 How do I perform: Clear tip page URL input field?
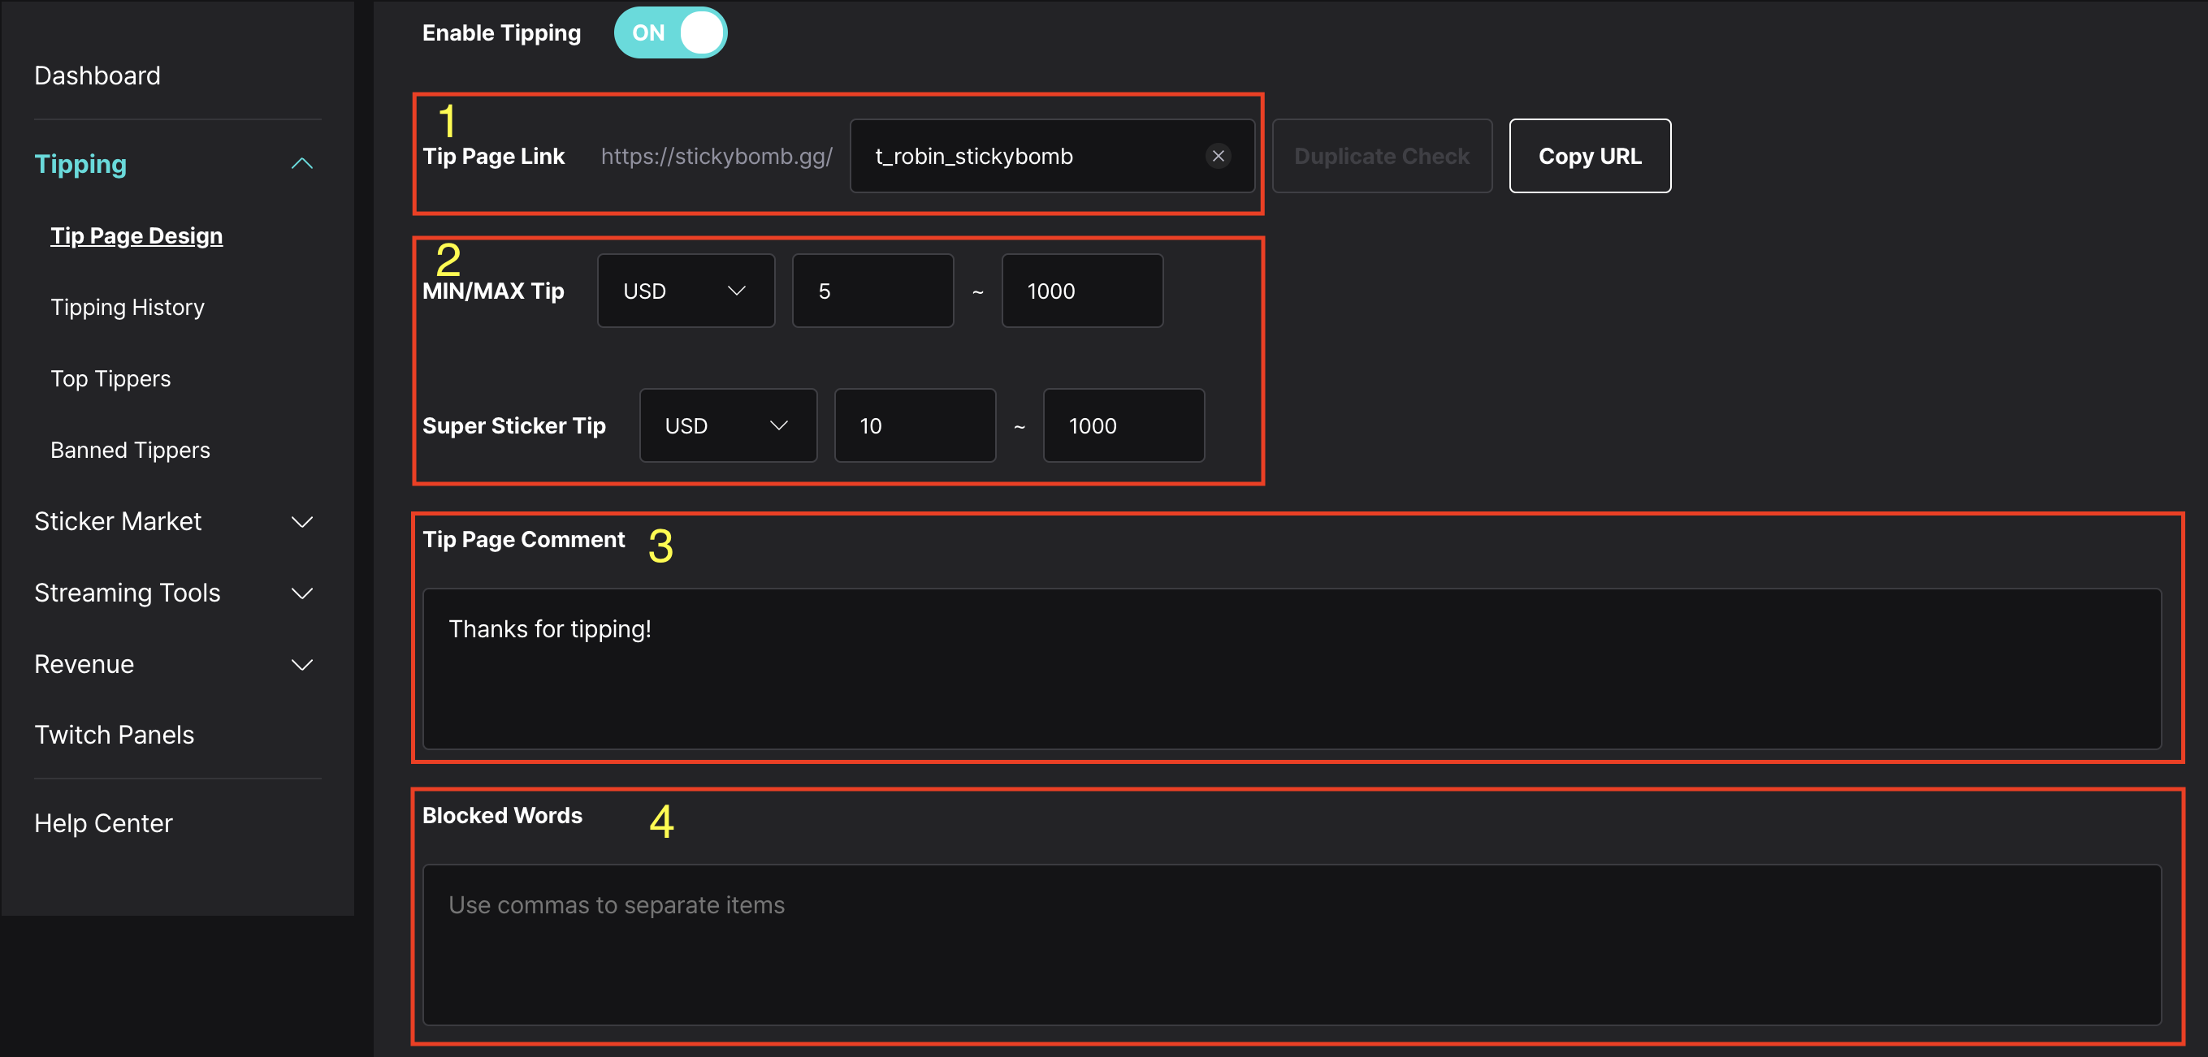(1218, 155)
